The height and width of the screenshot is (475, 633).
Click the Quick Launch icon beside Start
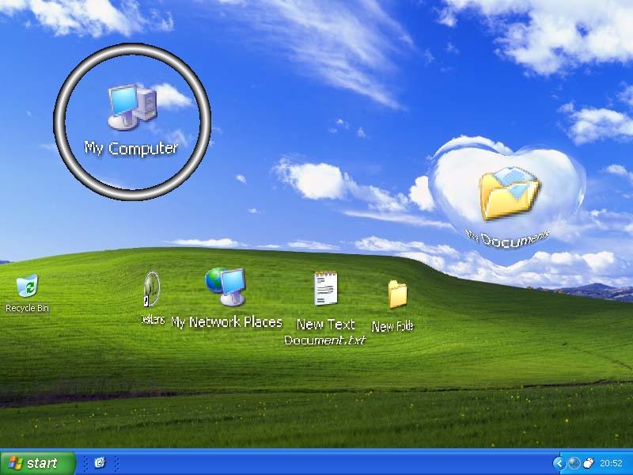(x=100, y=463)
